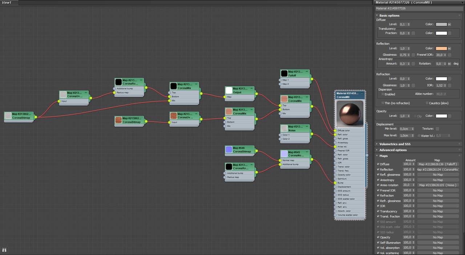Viewport: 465px width, 255px height.
Task: Click the Falloff node's Map 1 socket
Action: 280,80
